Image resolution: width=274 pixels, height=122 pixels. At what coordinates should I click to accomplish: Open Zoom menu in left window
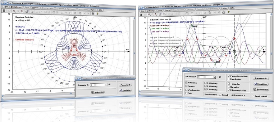[x=27, y=8]
